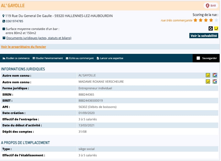This screenshot has width=221, height=161.
Task: Click the folder icon beside Documents juridiques
Action: (x=4, y=38)
